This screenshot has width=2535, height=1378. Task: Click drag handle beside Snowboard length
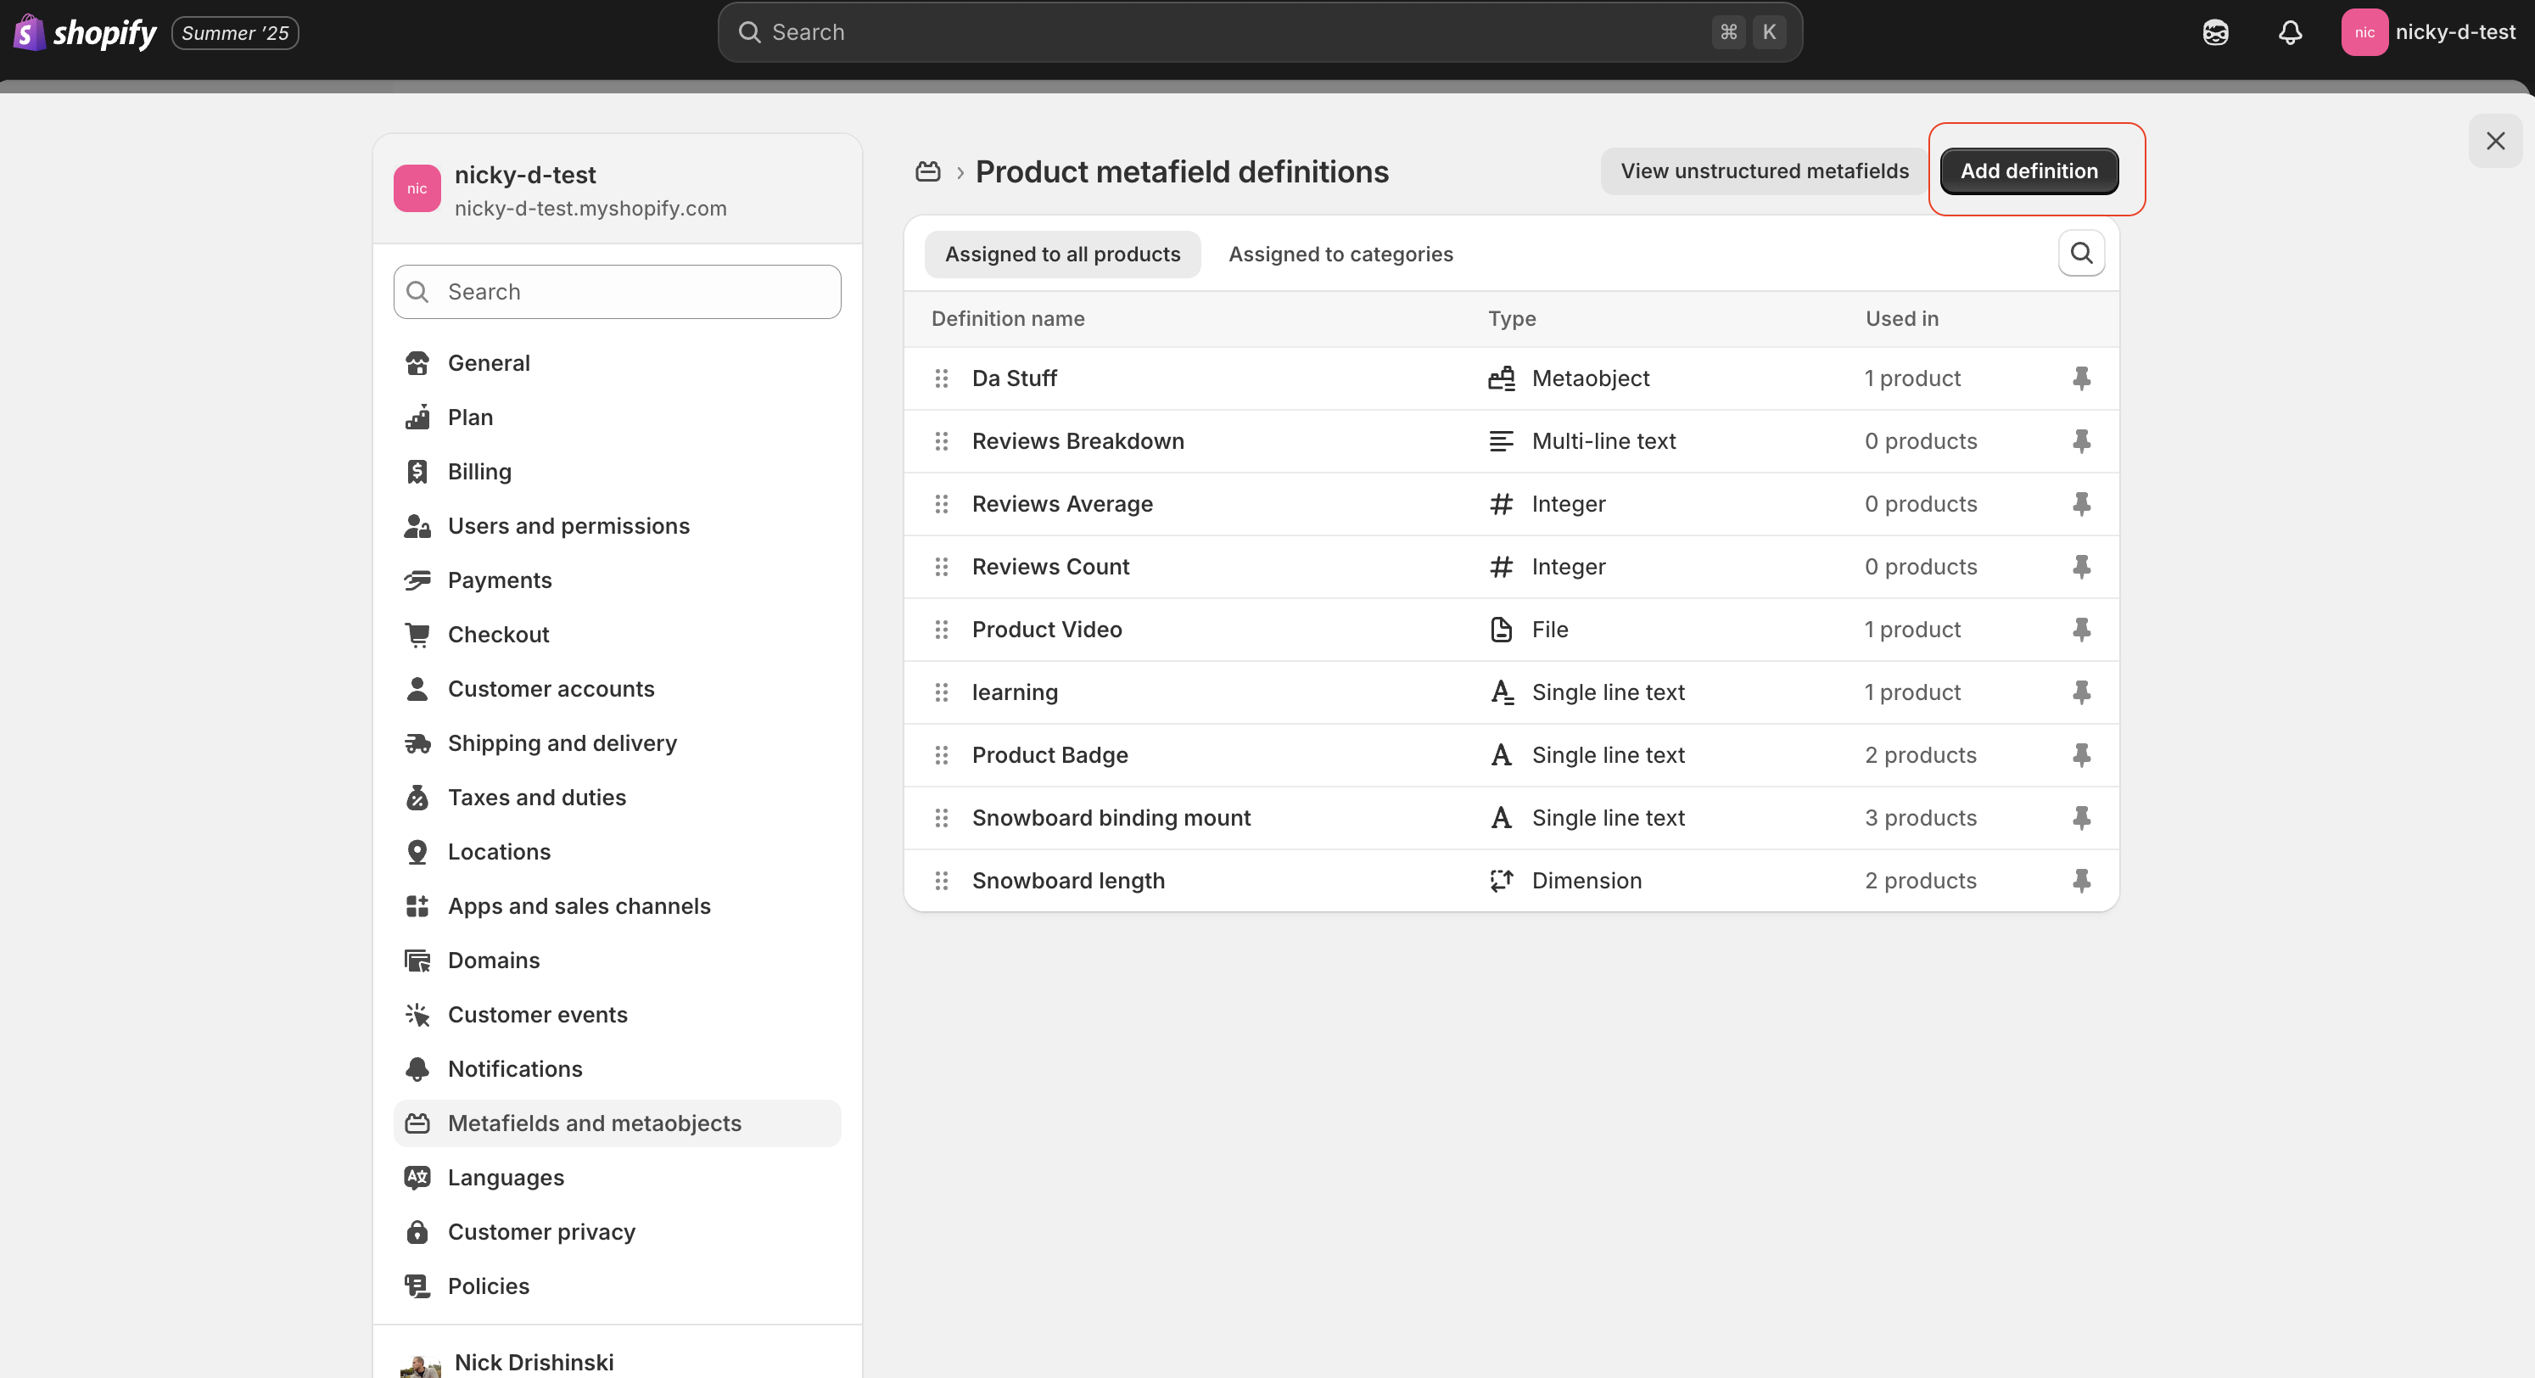point(942,880)
